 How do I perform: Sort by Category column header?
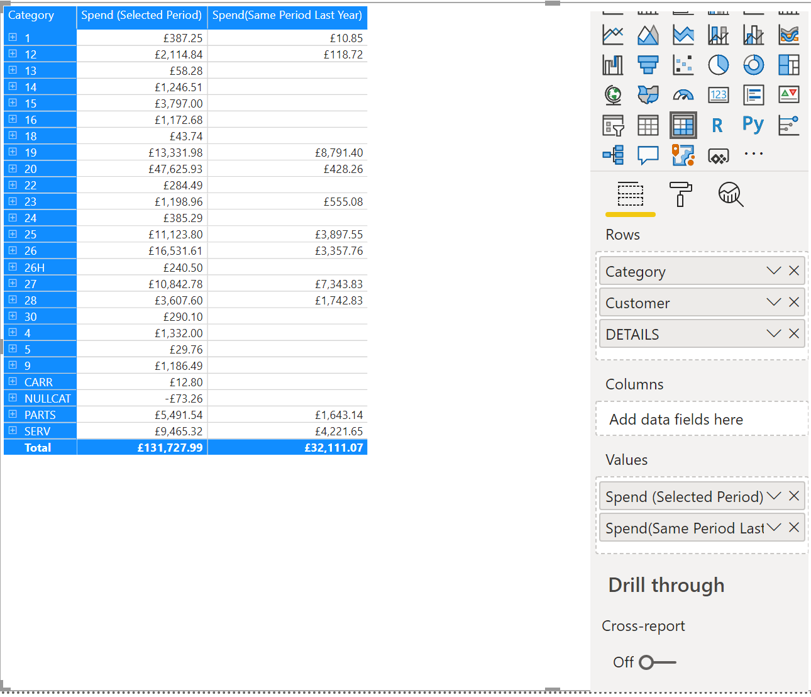tap(40, 17)
